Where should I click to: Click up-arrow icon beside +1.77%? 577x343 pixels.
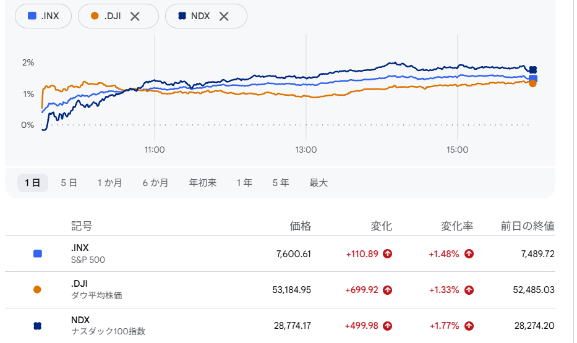click(469, 326)
